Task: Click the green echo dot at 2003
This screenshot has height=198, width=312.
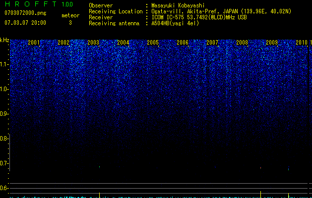Action: click(99, 167)
